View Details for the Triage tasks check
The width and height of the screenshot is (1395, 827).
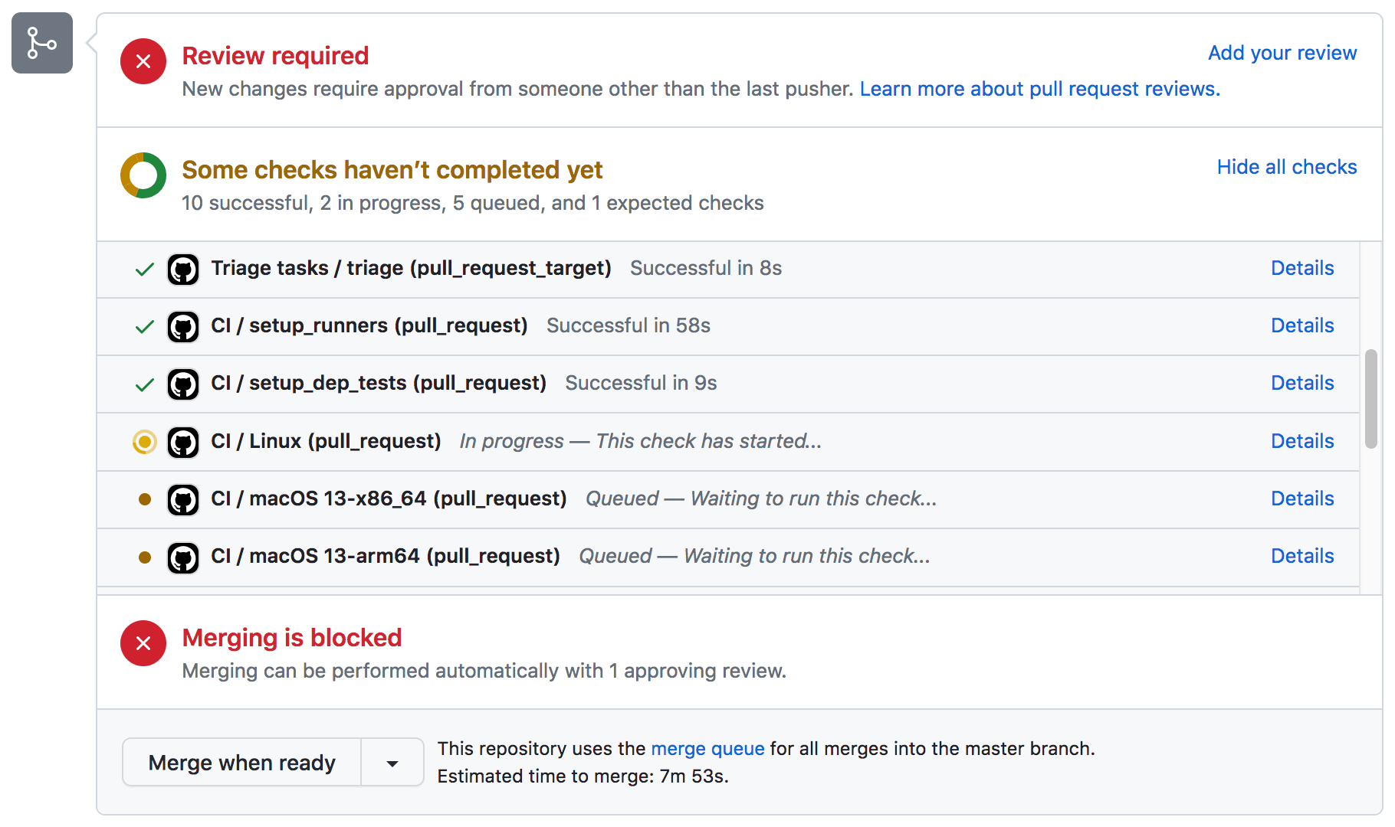[1301, 268]
